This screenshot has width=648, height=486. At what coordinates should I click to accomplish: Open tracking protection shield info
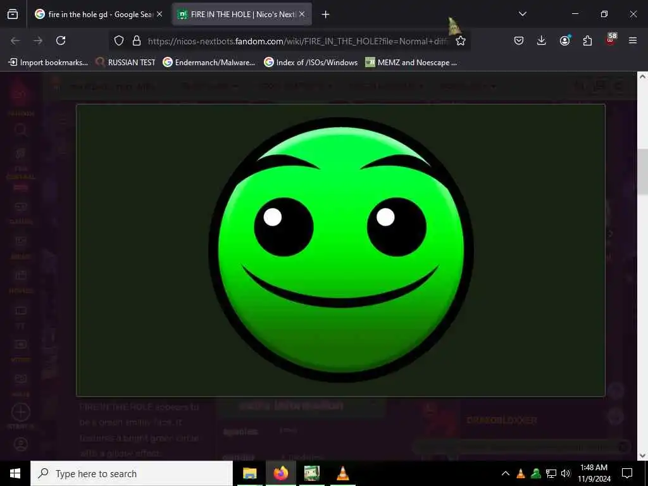point(119,41)
